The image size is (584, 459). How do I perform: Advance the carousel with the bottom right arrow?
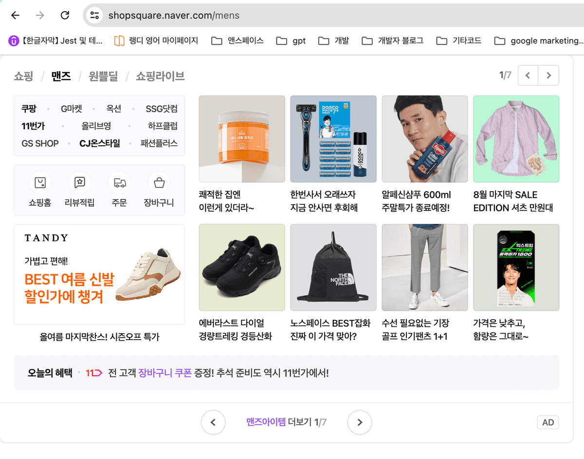359,422
